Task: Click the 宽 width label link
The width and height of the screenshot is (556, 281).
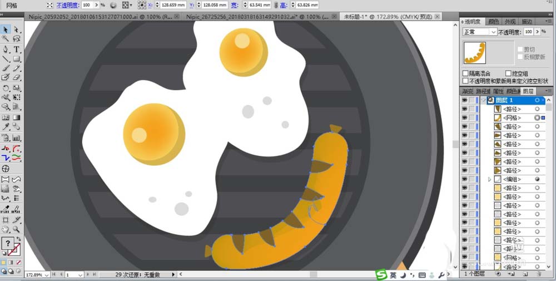Action: (235, 6)
